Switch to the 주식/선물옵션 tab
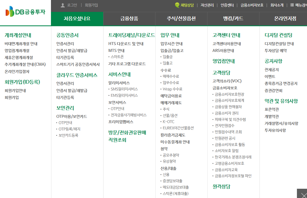This screenshot has width=307, height=198. pos(181,19)
